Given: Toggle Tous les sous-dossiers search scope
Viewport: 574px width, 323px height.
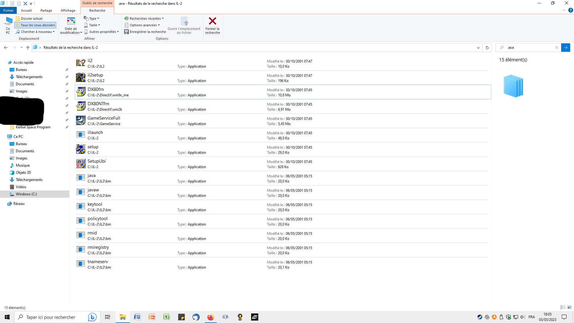Looking at the screenshot, I should click(35, 25).
